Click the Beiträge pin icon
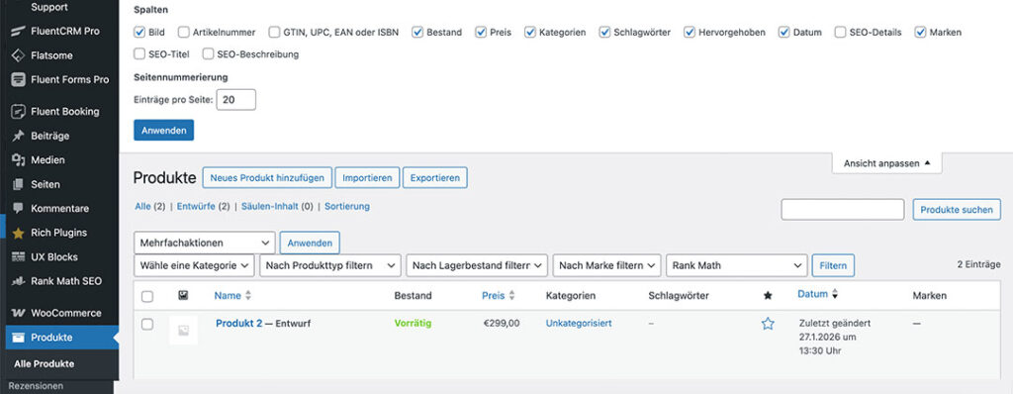Viewport: 1013px width, 394px height. pyautogui.click(x=18, y=136)
